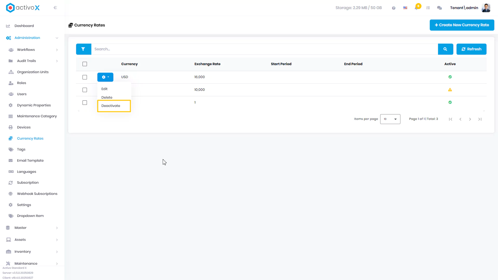Click the search magnifier button
The height and width of the screenshot is (280, 498).
click(445, 49)
